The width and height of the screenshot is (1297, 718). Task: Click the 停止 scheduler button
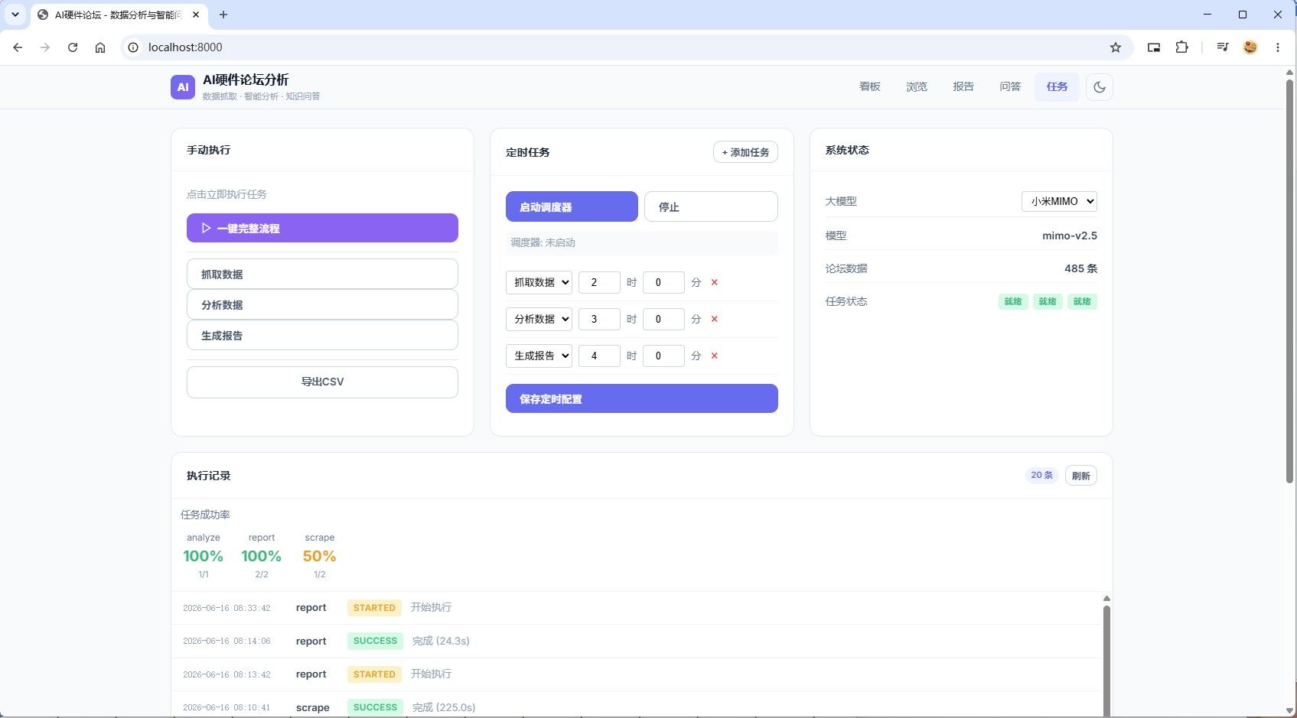(711, 206)
